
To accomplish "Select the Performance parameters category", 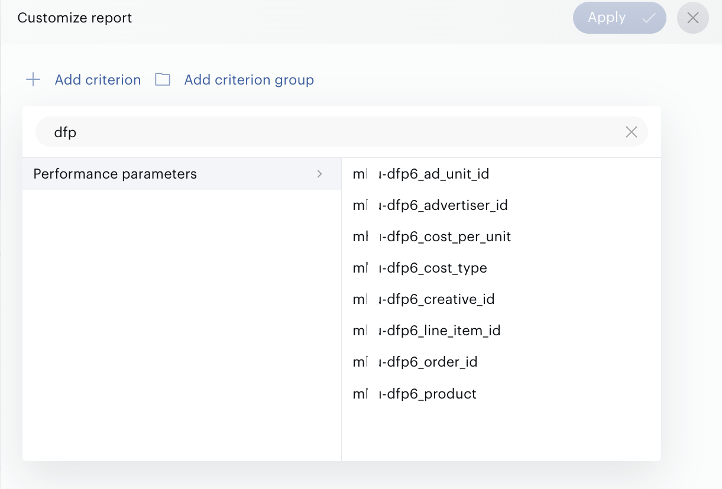I will pyautogui.click(x=182, y=174).
